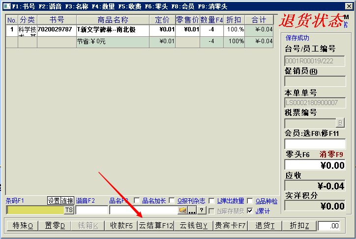Viewport: 356px width, 239px height.
Task: Open 云钱包Y cloud wallet
Action: (193, 226)
